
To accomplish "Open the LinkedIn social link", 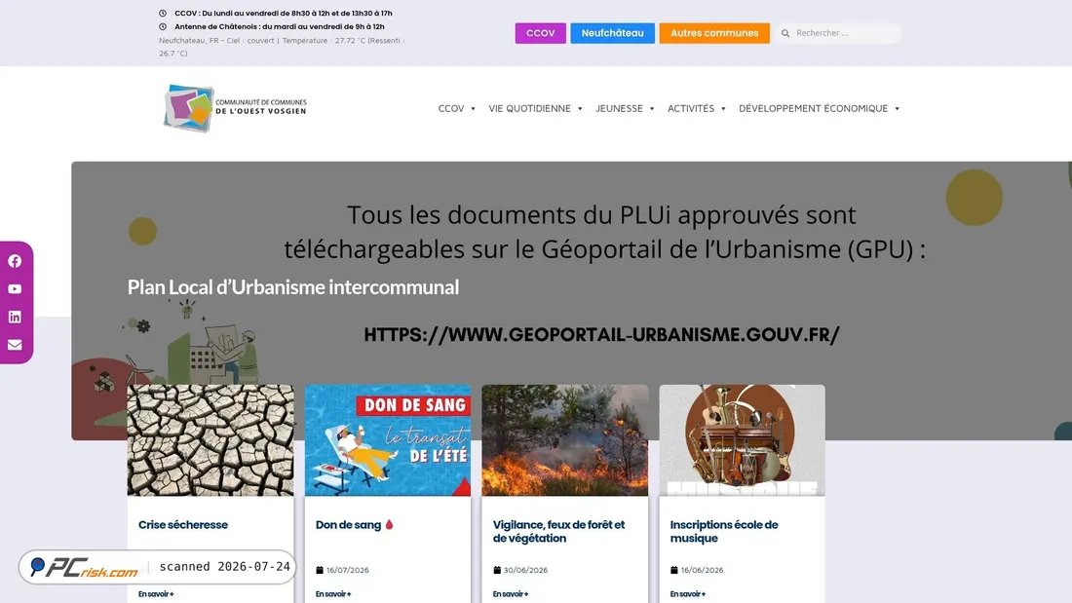I will [15, 317].
